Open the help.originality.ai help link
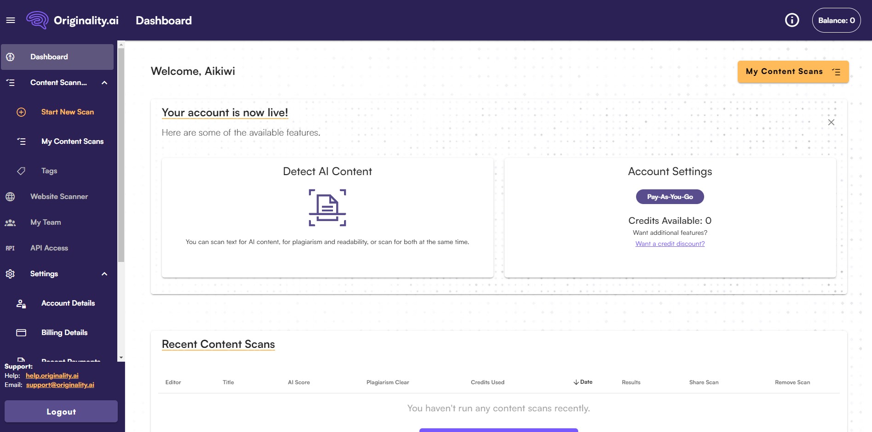This screenshot has width=872, height=432. (x=52, y=376)
